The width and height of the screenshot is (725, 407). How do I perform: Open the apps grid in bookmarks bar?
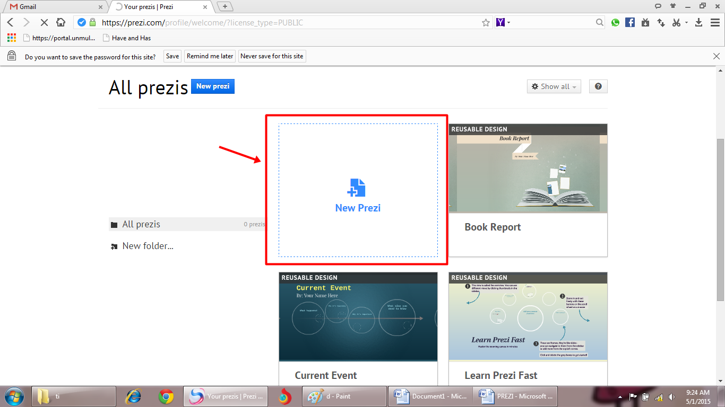(x=12, y=38)
